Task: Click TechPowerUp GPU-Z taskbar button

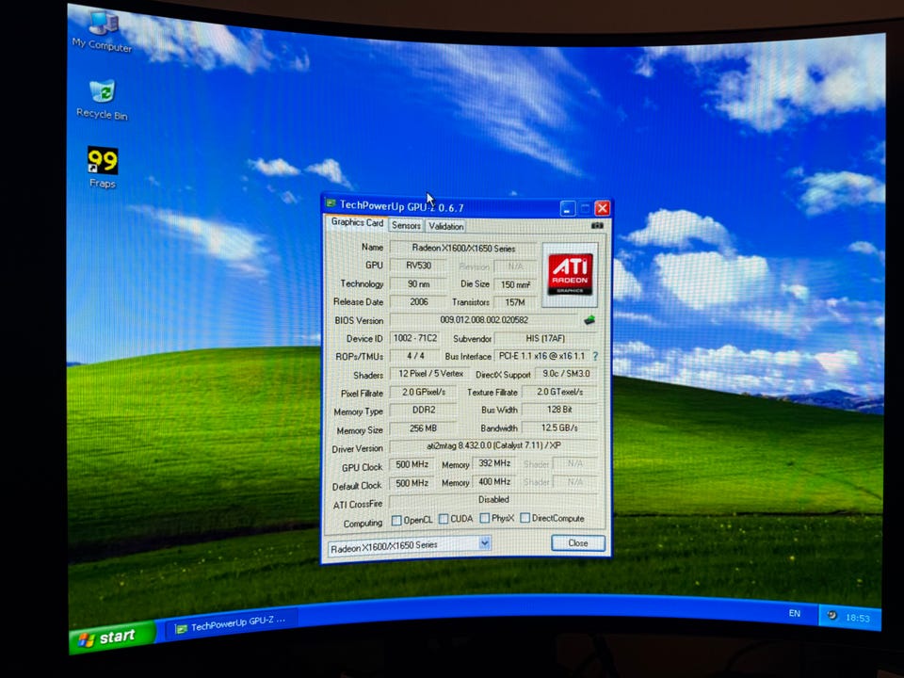Action: point(232,625)
